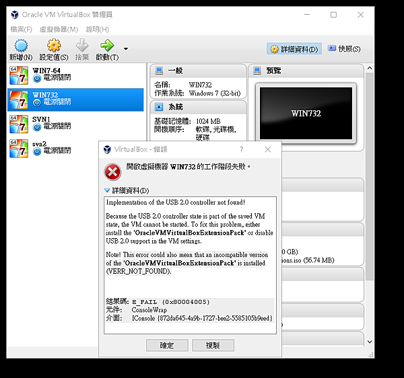Click the help question mark in error dialog

pos(242,149)
